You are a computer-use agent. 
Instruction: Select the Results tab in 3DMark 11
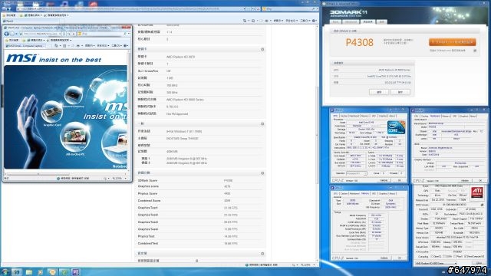[x=367, y=22]
